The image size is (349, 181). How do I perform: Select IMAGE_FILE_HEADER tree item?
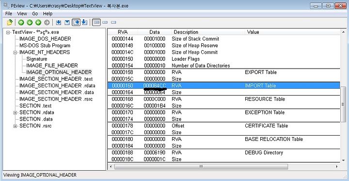point(52,66)
